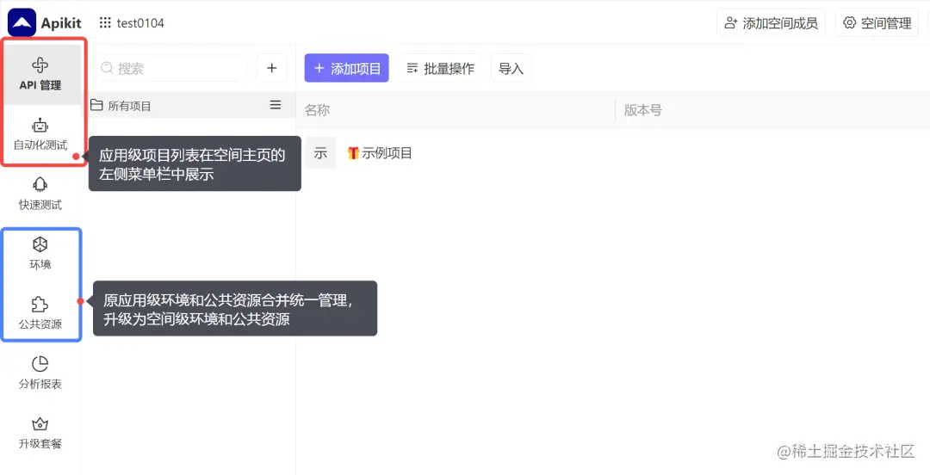Click the Apikit logo
The width and height of the screenshot is (930, 475).
pos(22,23)
